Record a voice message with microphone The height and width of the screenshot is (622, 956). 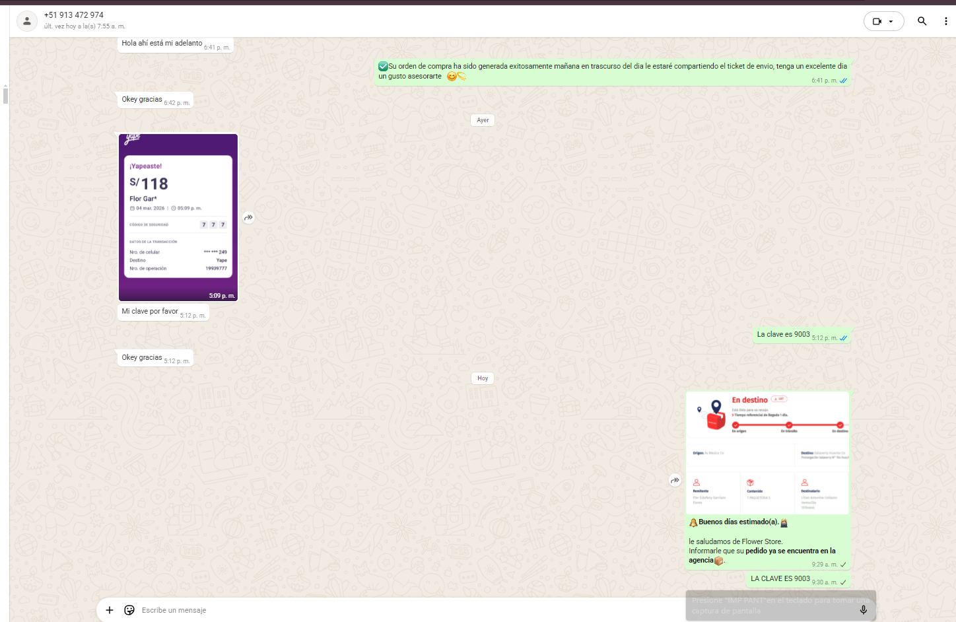[863, 610]
